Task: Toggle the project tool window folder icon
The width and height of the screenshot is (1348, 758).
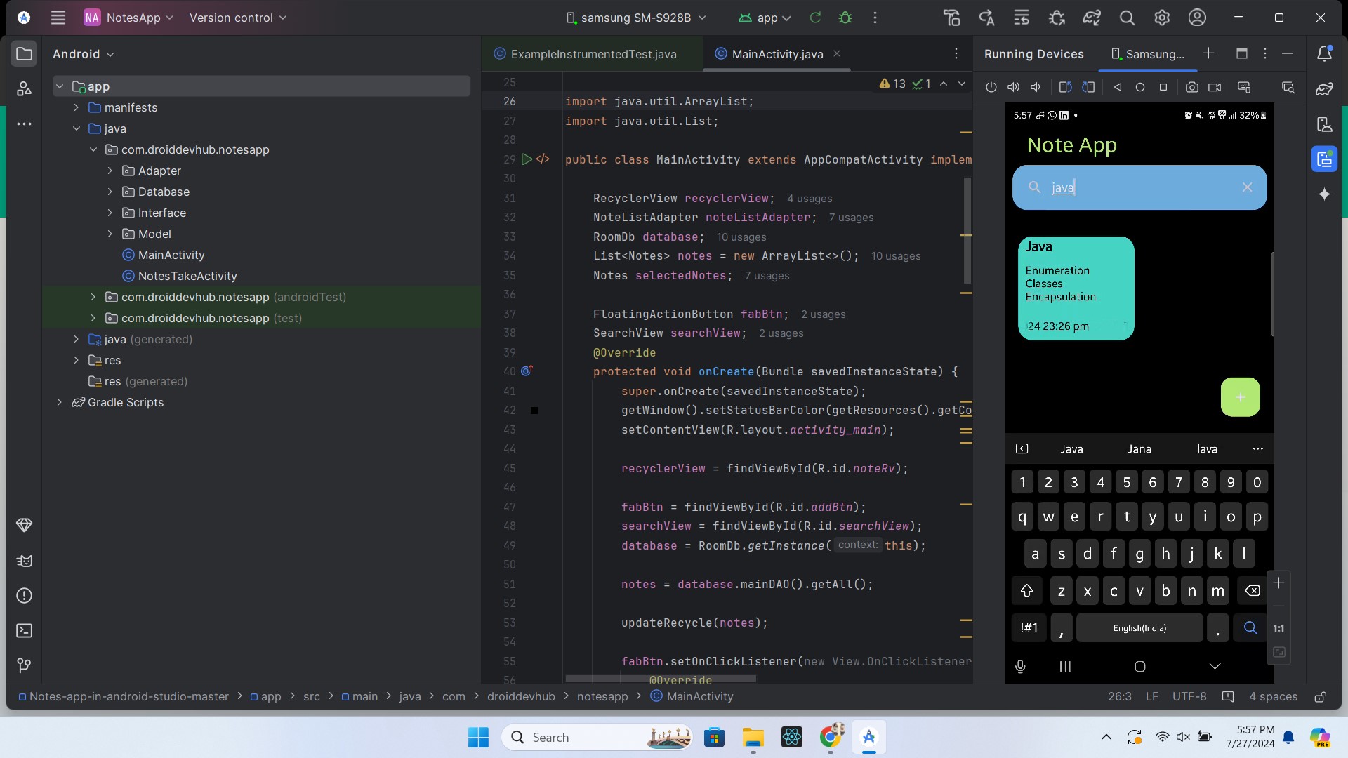Action: [x=24, y=54]
